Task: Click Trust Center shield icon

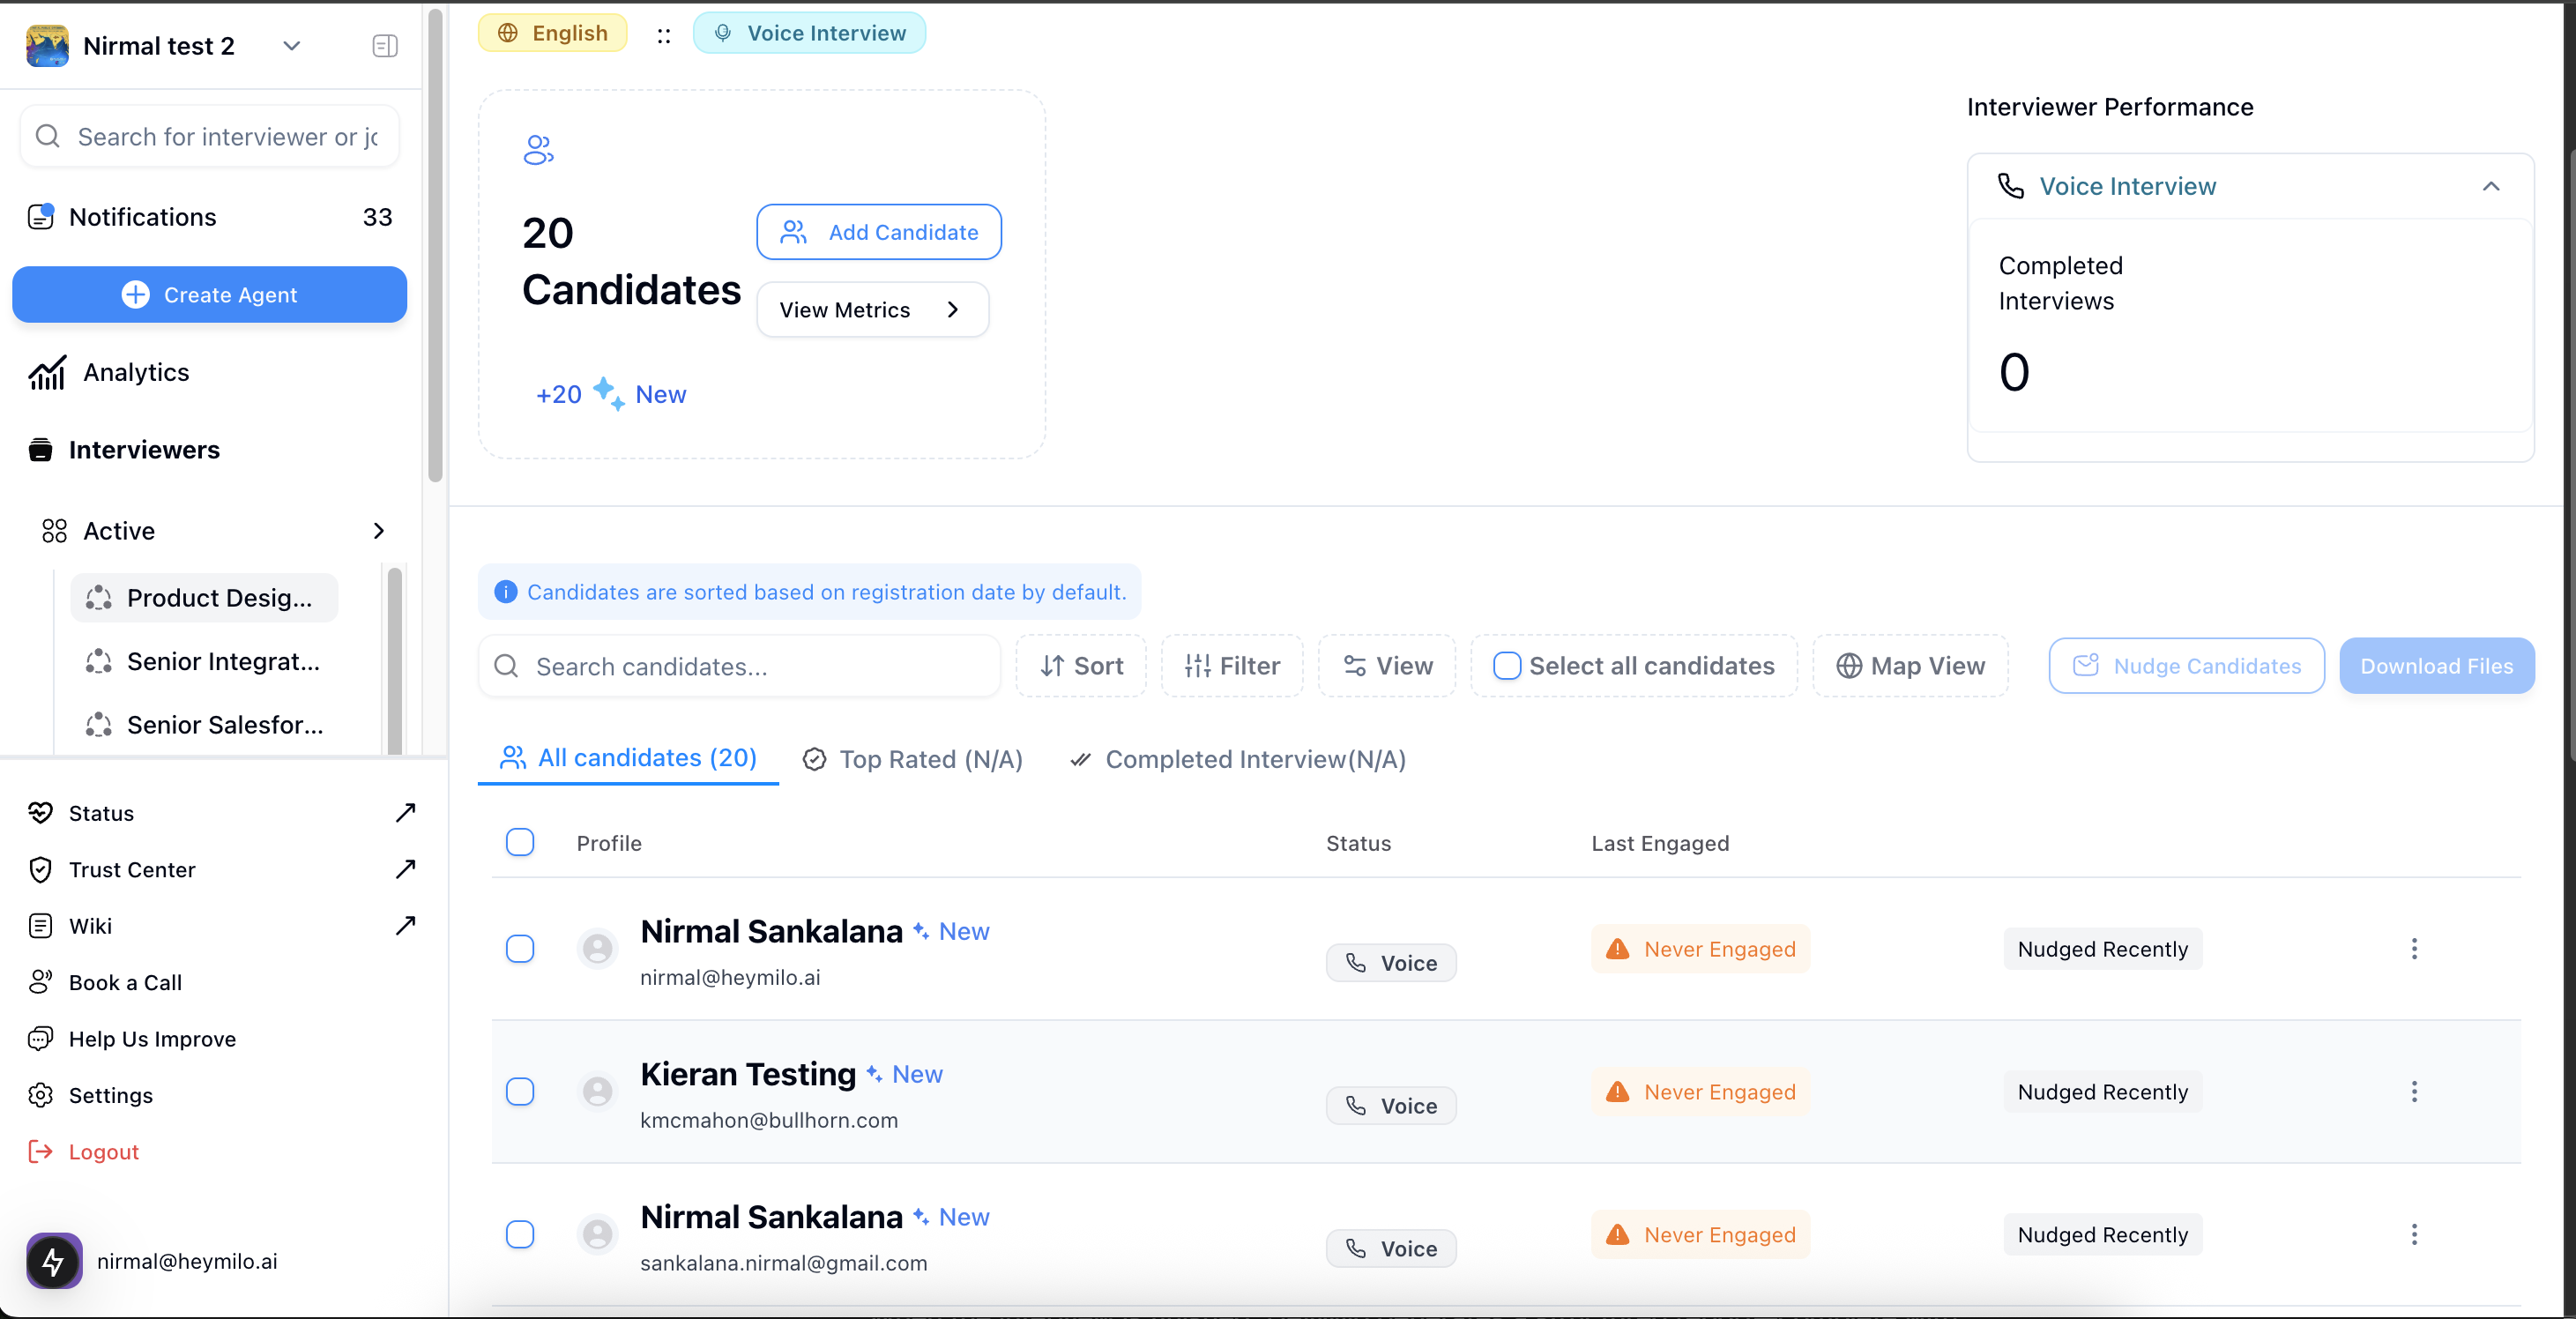Action: pyautogui.click(x=40, y=869)
